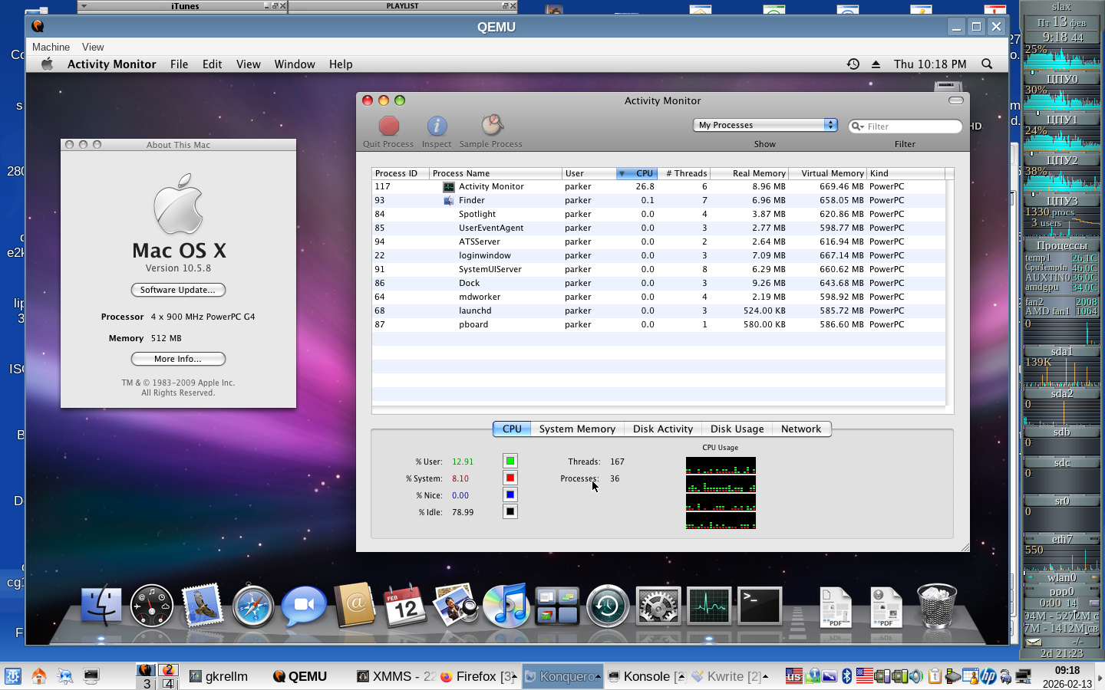The height and width of the screenshot is (690, 1105).
Task: Switch to the System Memory tab
Action: pyautogui.click(x=577, y=429)
